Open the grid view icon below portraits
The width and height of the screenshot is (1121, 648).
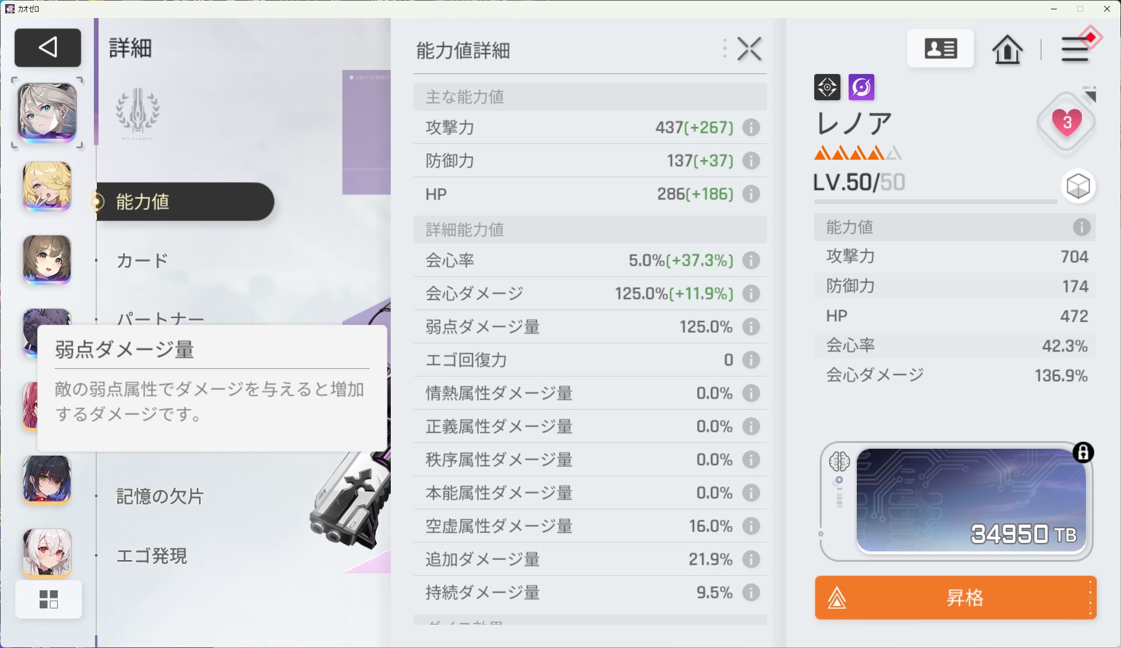coord(48,599)
